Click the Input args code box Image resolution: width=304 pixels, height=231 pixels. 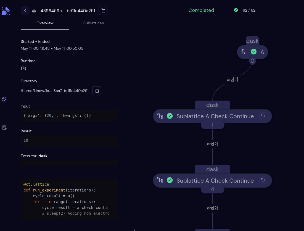point(69,116)
